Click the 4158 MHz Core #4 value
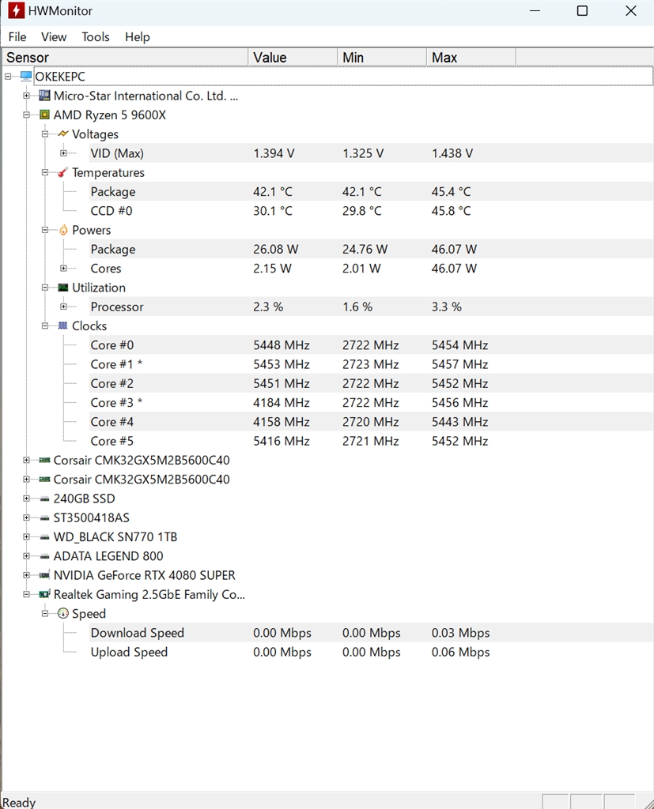 point(281,422)
